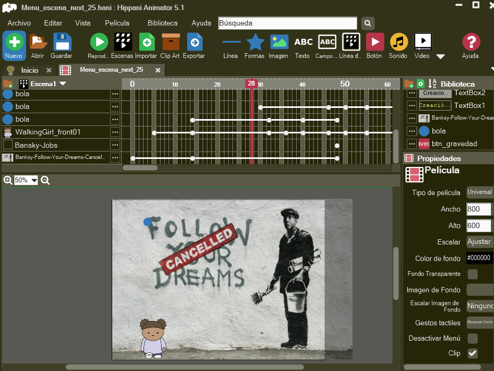Open the Escena1 scene dropdown

click(63, 84)
